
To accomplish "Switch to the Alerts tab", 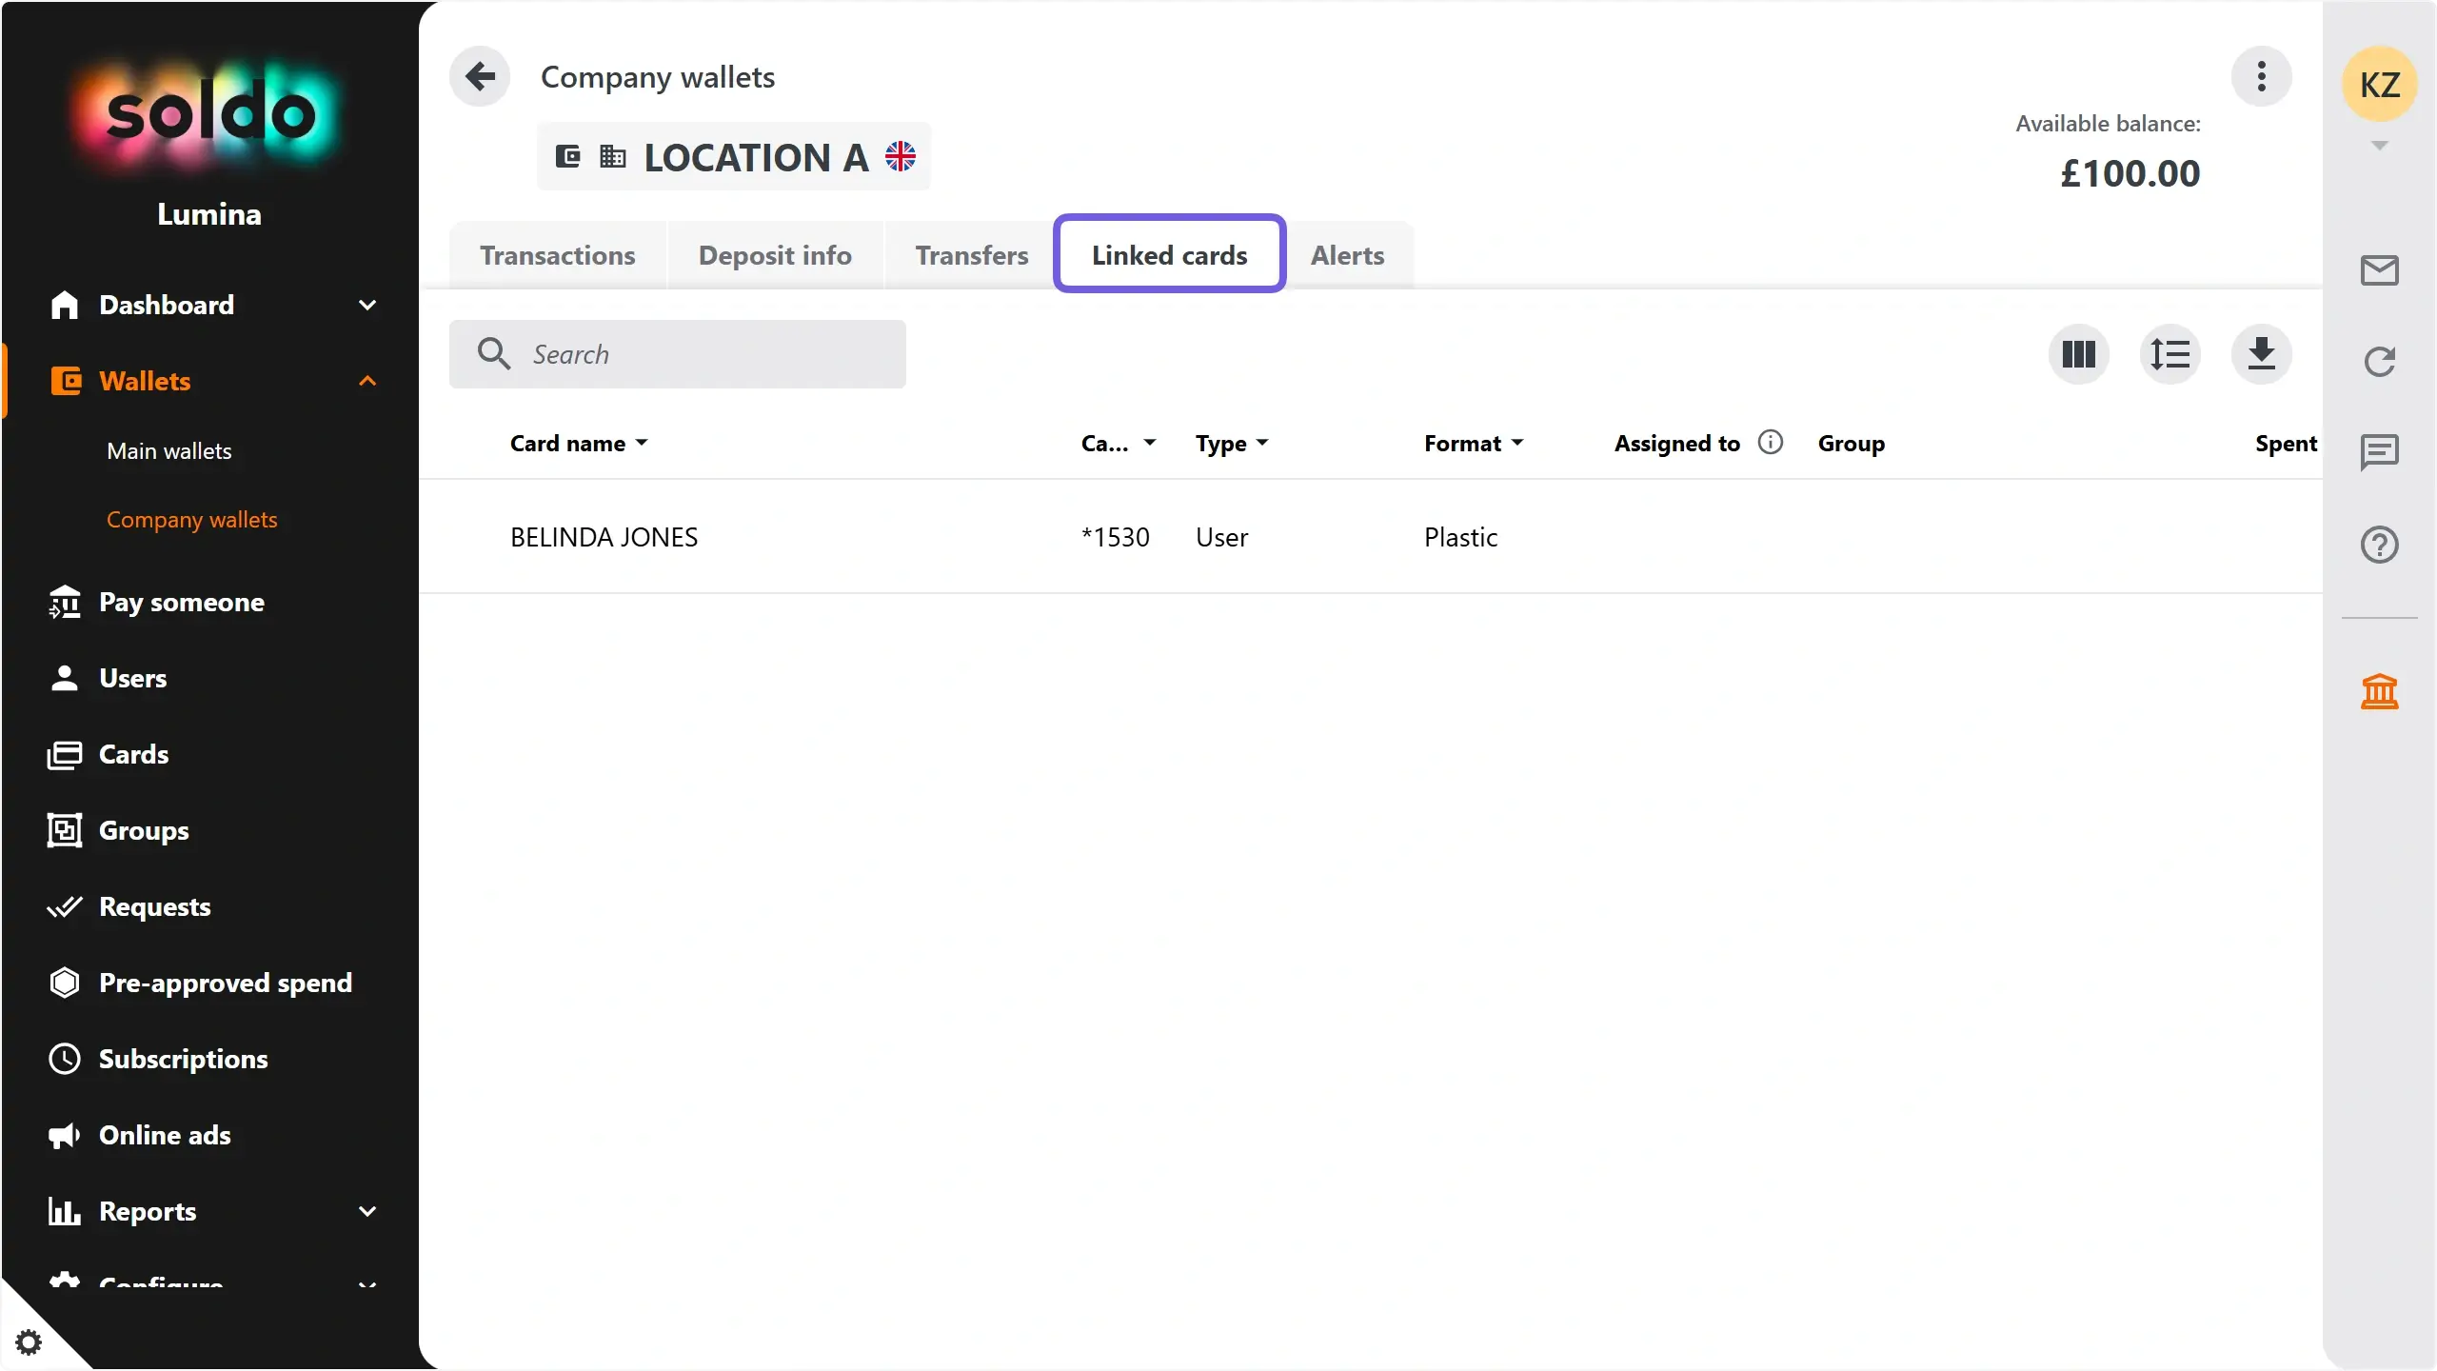I will point(1347,254).
